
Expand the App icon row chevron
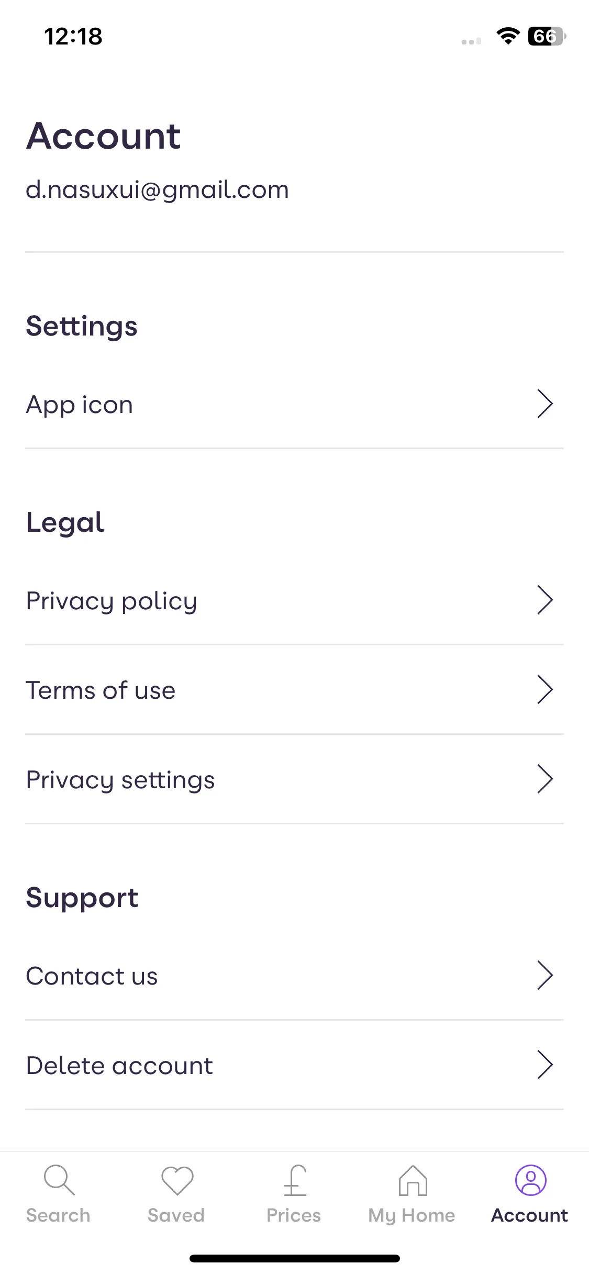tap(545, 404)
